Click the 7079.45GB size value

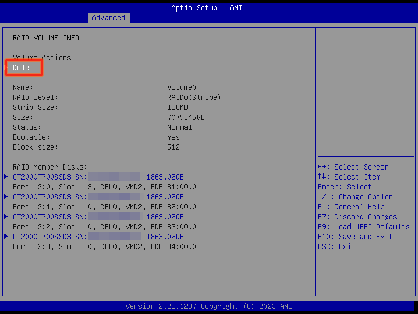point(186,117)
